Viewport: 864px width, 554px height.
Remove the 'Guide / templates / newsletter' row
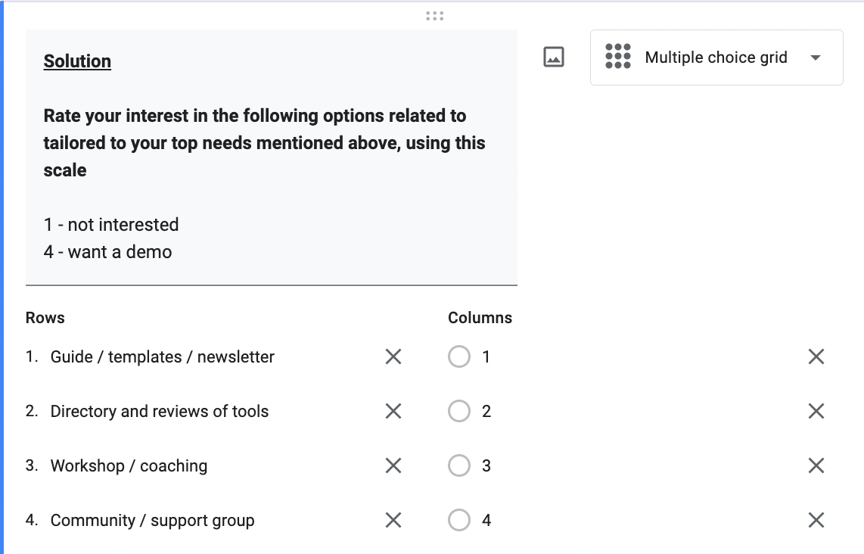point(393,356)
